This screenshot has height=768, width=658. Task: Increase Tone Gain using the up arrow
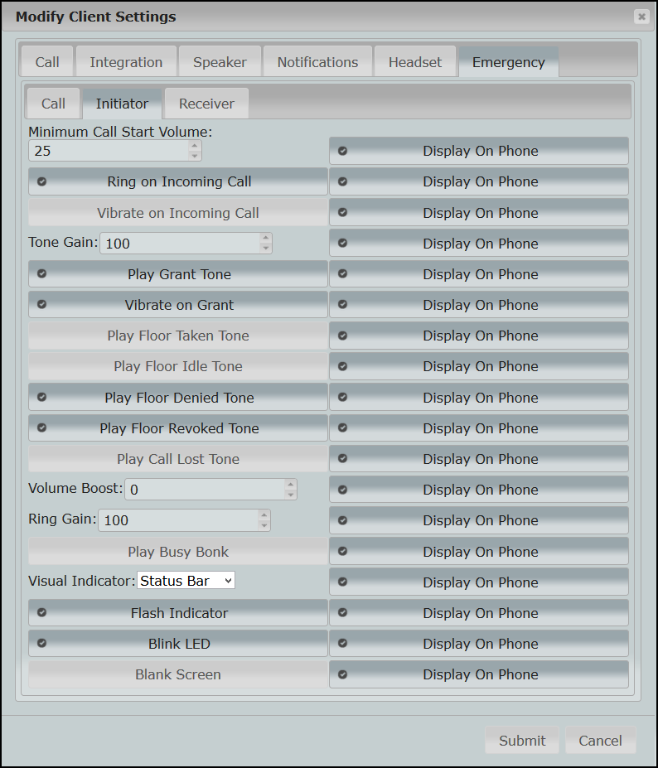click(x=265, y=239)
